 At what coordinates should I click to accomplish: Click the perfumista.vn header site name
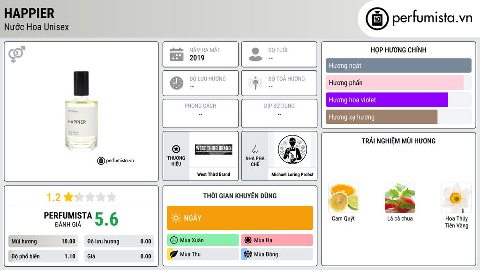tap(432, 18)
